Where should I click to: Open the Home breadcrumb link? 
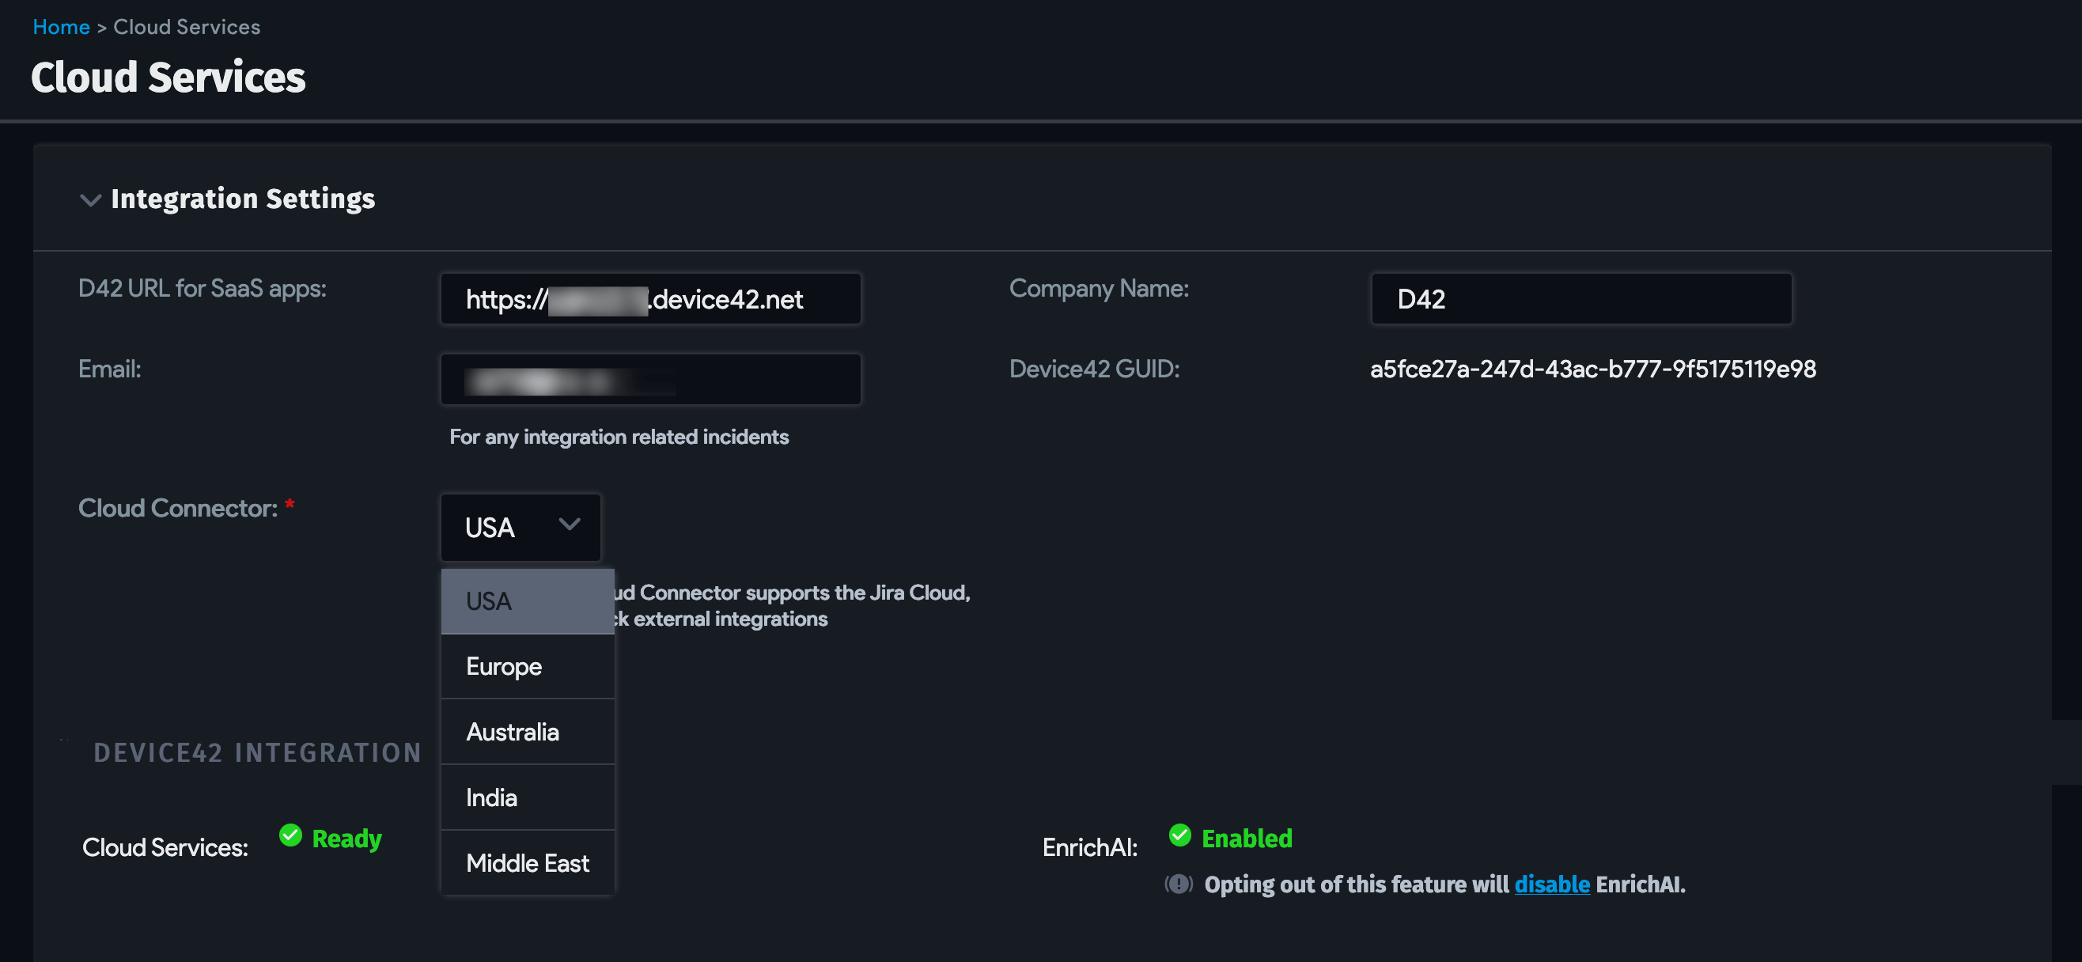tap(61, 26)
